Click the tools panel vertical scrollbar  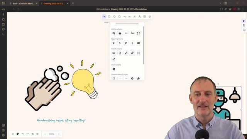(x=144, y=45)
